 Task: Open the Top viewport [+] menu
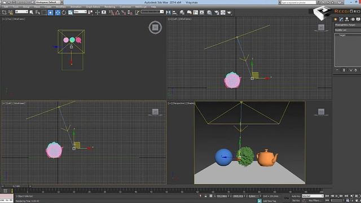(x=3, y=19)
